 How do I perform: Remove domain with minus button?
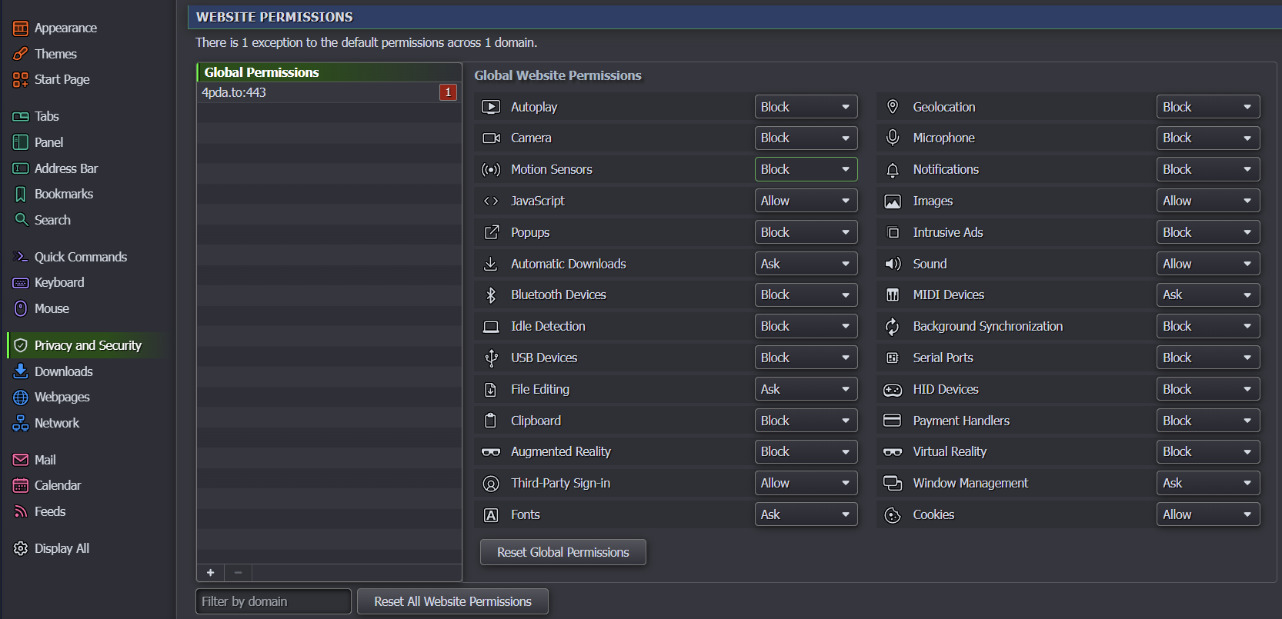[239, 572]
